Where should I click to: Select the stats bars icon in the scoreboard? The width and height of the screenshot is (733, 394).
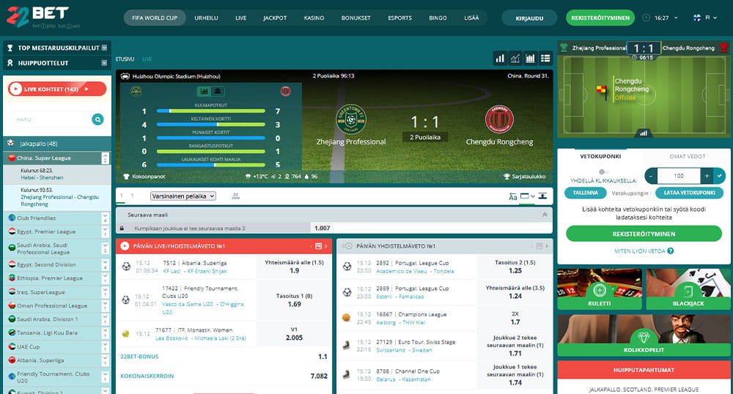coord(205,91)
